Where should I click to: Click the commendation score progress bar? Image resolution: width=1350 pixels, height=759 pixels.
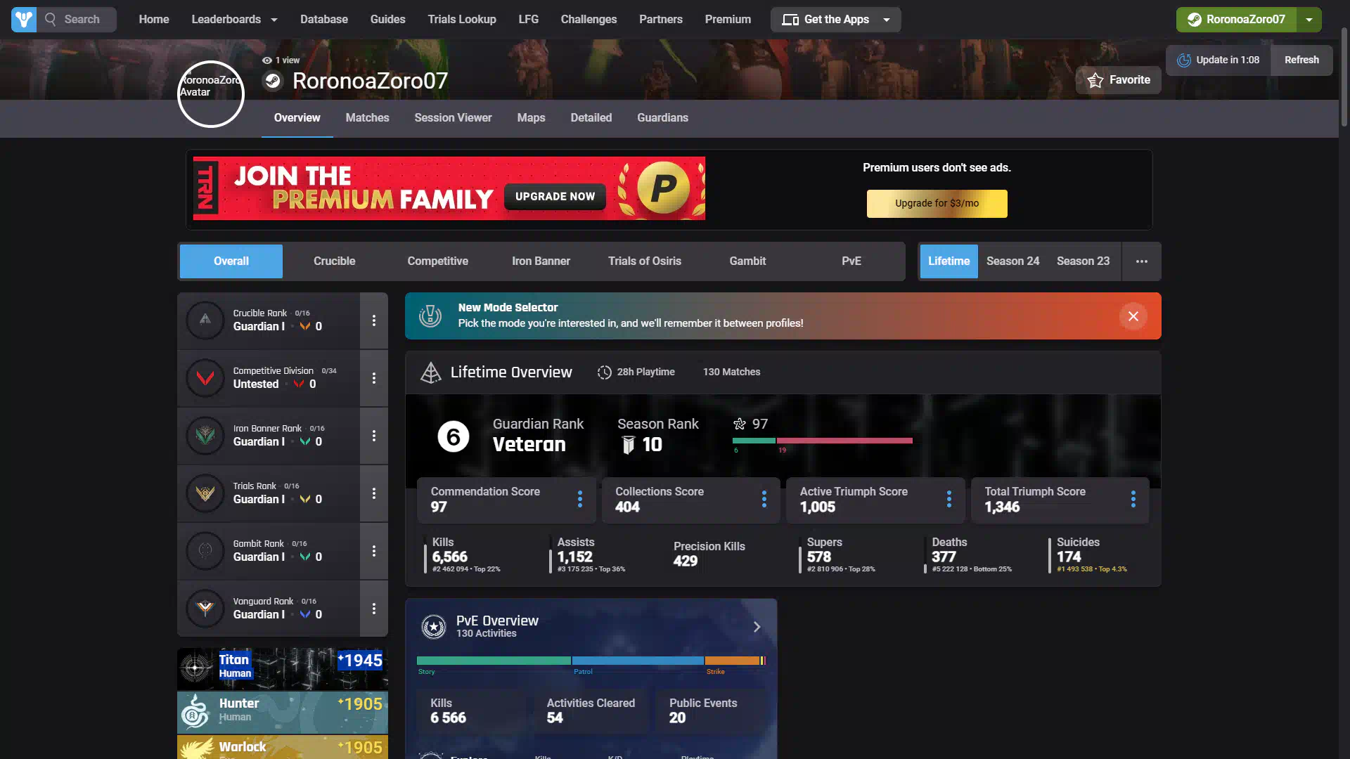[823, 441]
